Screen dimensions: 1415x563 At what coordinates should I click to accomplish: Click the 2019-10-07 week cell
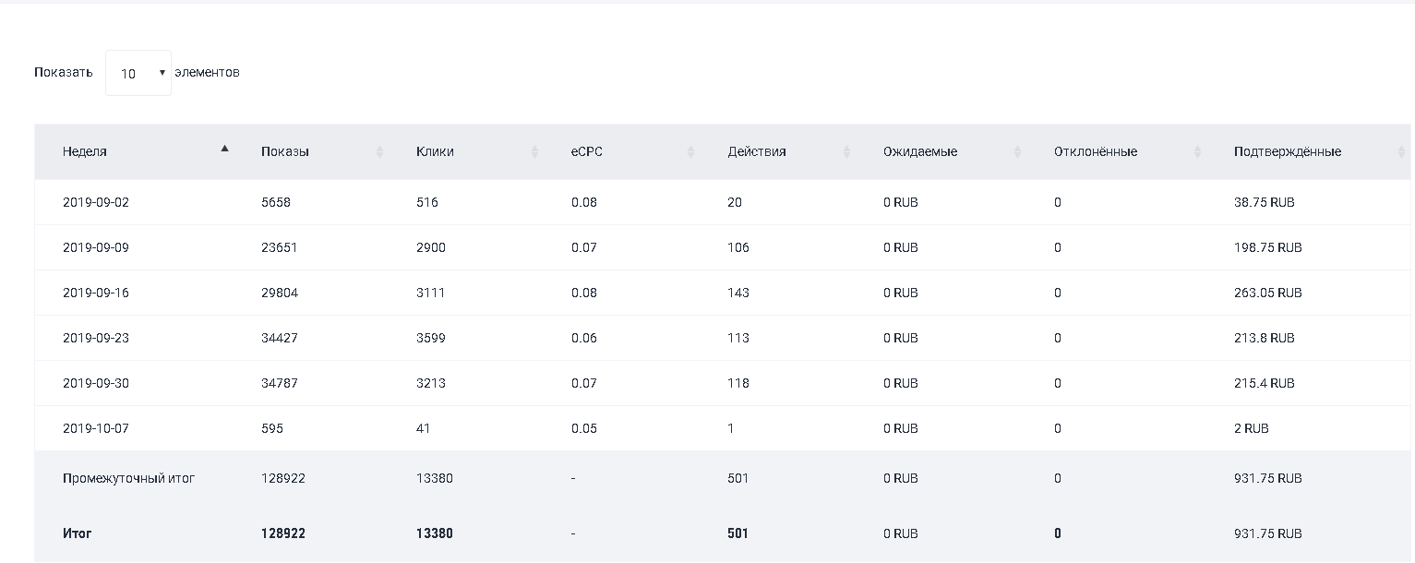click(96, 428)
